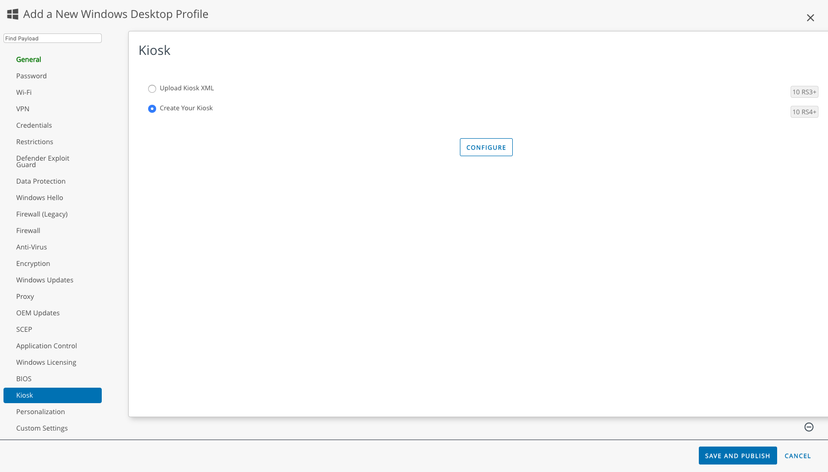
Task: Select the VPN payload
Action: coord(22,109)
